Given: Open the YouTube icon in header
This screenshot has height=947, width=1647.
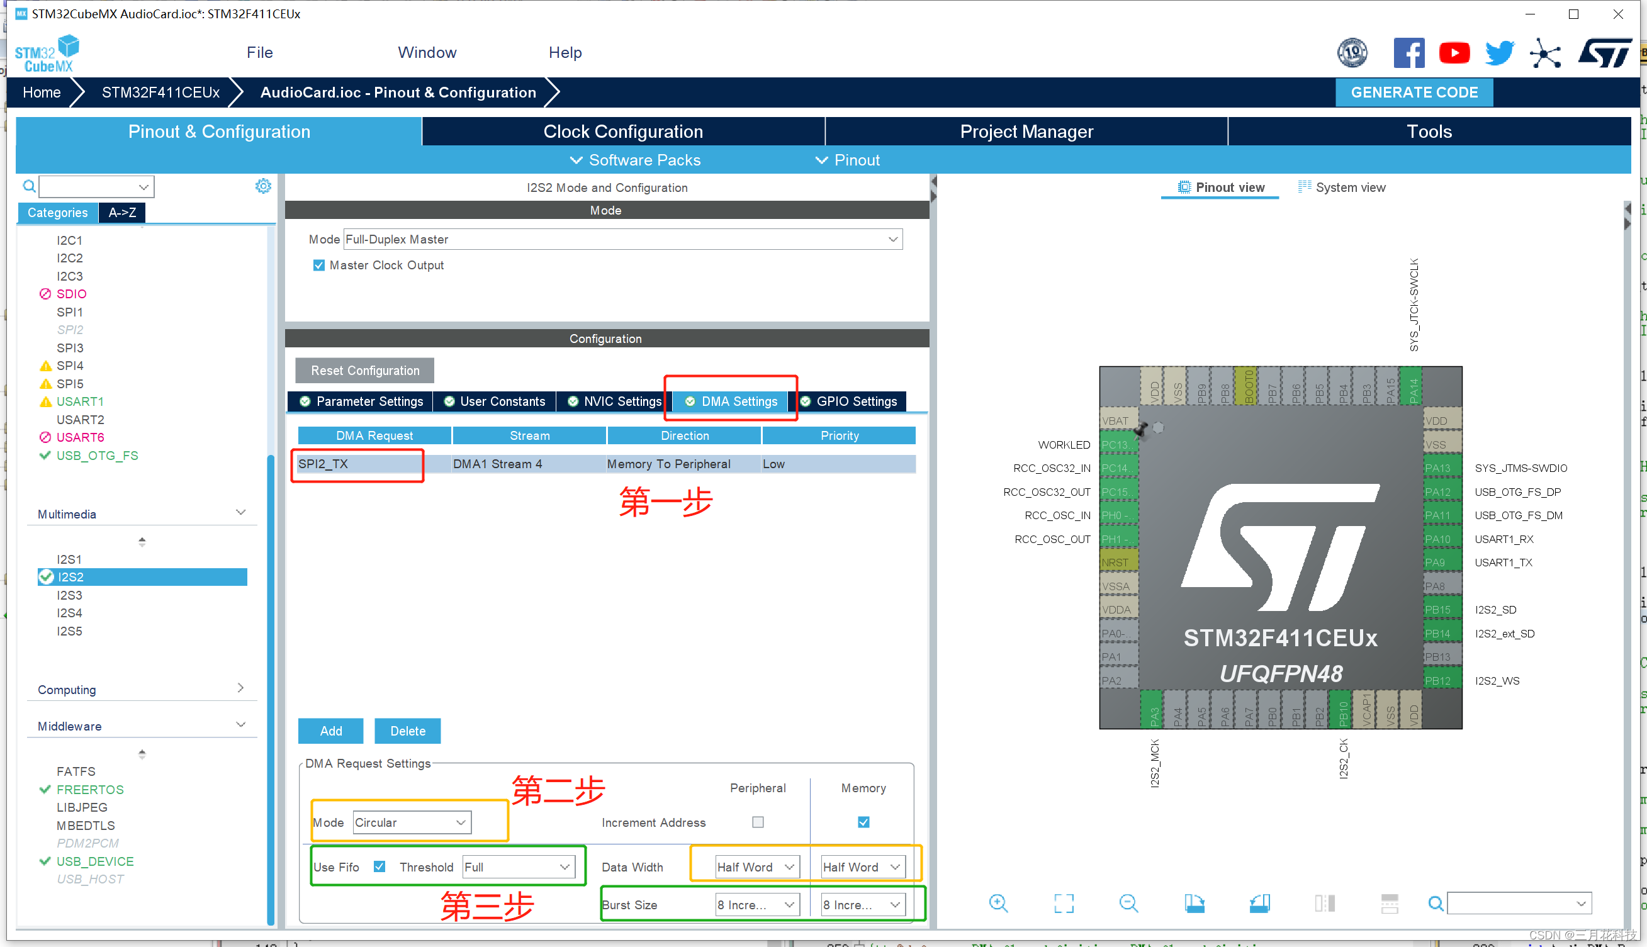Looking at the screenshot, I should (x=1454, y=53).
